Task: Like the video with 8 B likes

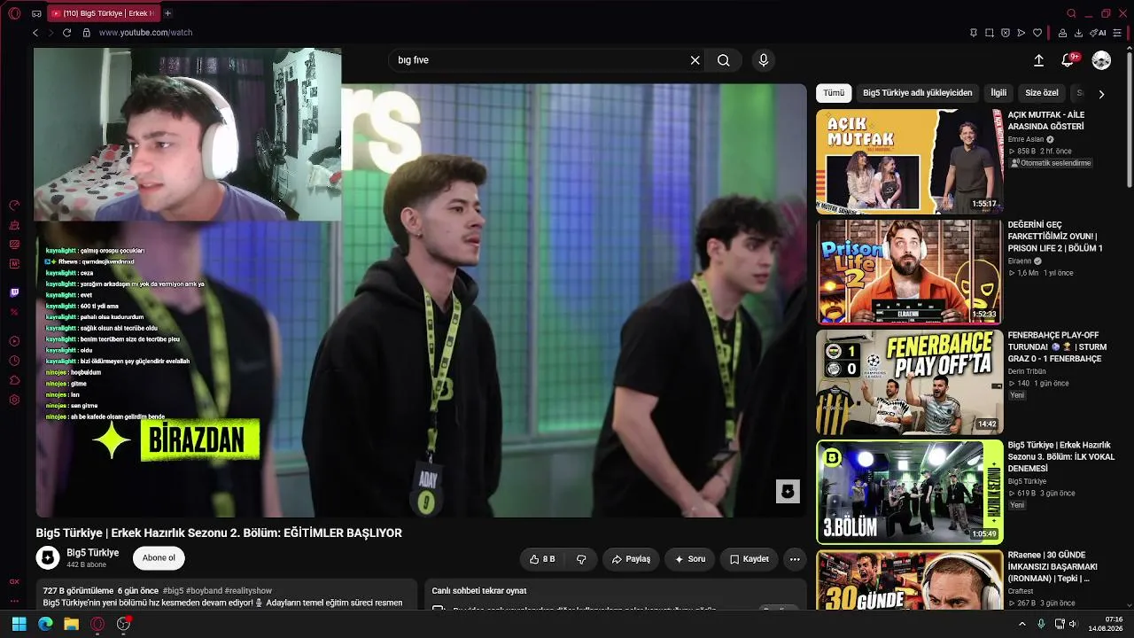Action: (x=542, y=559)
